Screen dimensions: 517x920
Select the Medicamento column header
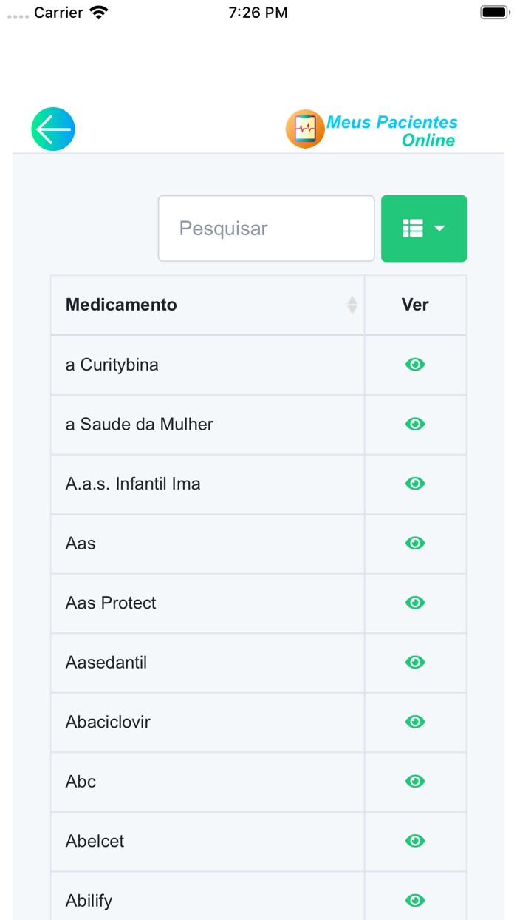(121, 305)
